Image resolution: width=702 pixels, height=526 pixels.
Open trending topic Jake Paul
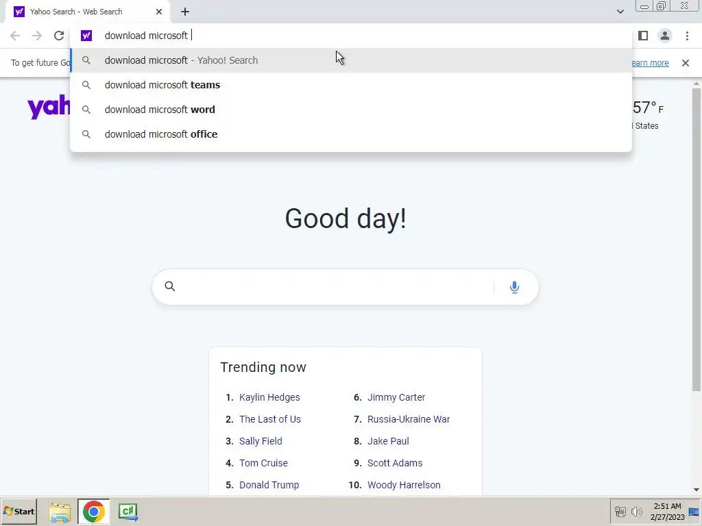tap(388, 441)
